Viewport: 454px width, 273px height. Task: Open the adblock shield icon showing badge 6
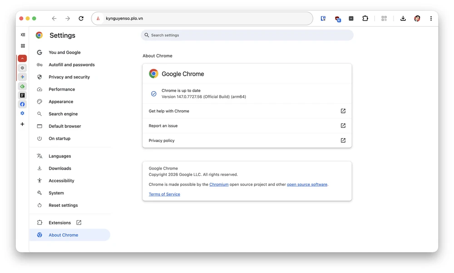point(336,18)
